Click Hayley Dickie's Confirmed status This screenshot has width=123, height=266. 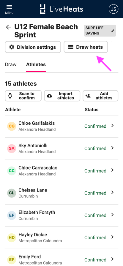pyautogui.click(x=95, y=237)
